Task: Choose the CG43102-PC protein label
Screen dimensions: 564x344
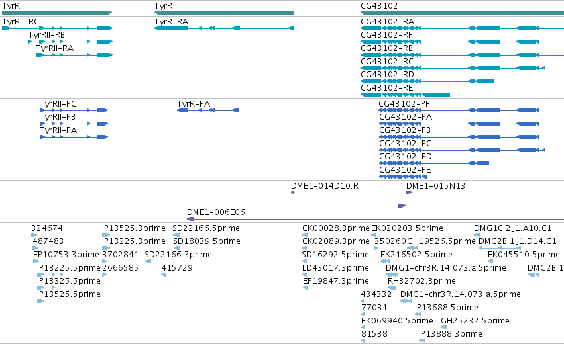Action: [x=405, y=144]
